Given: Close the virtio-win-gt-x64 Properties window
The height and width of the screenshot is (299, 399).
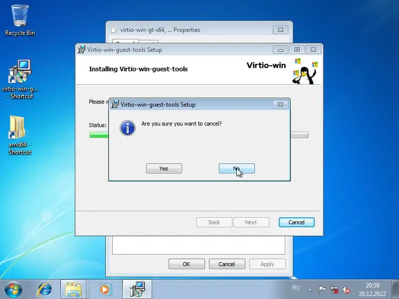Looking at the screenshot, I should pos(280,30).
